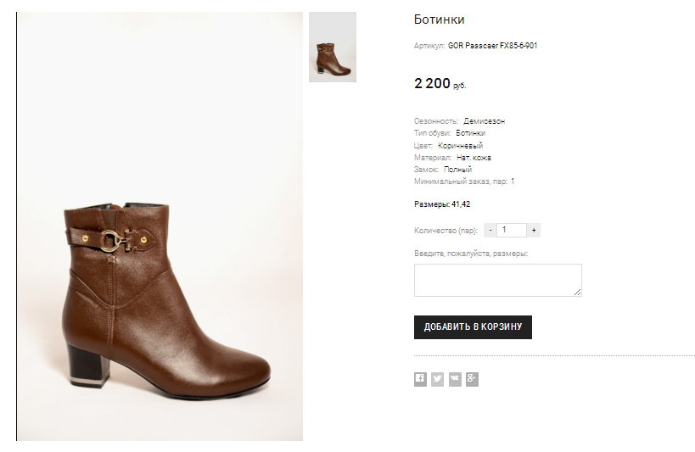Share using the Google+ icon
Viewport: 695px width, 452px height.
coord(472,379)
